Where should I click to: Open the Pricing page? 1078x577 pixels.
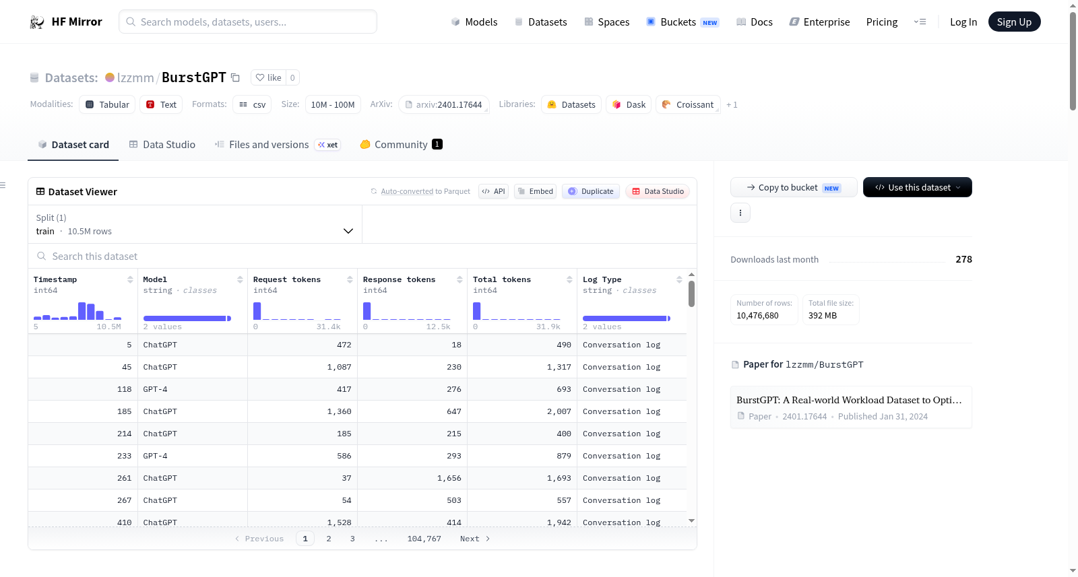[882, 22]
